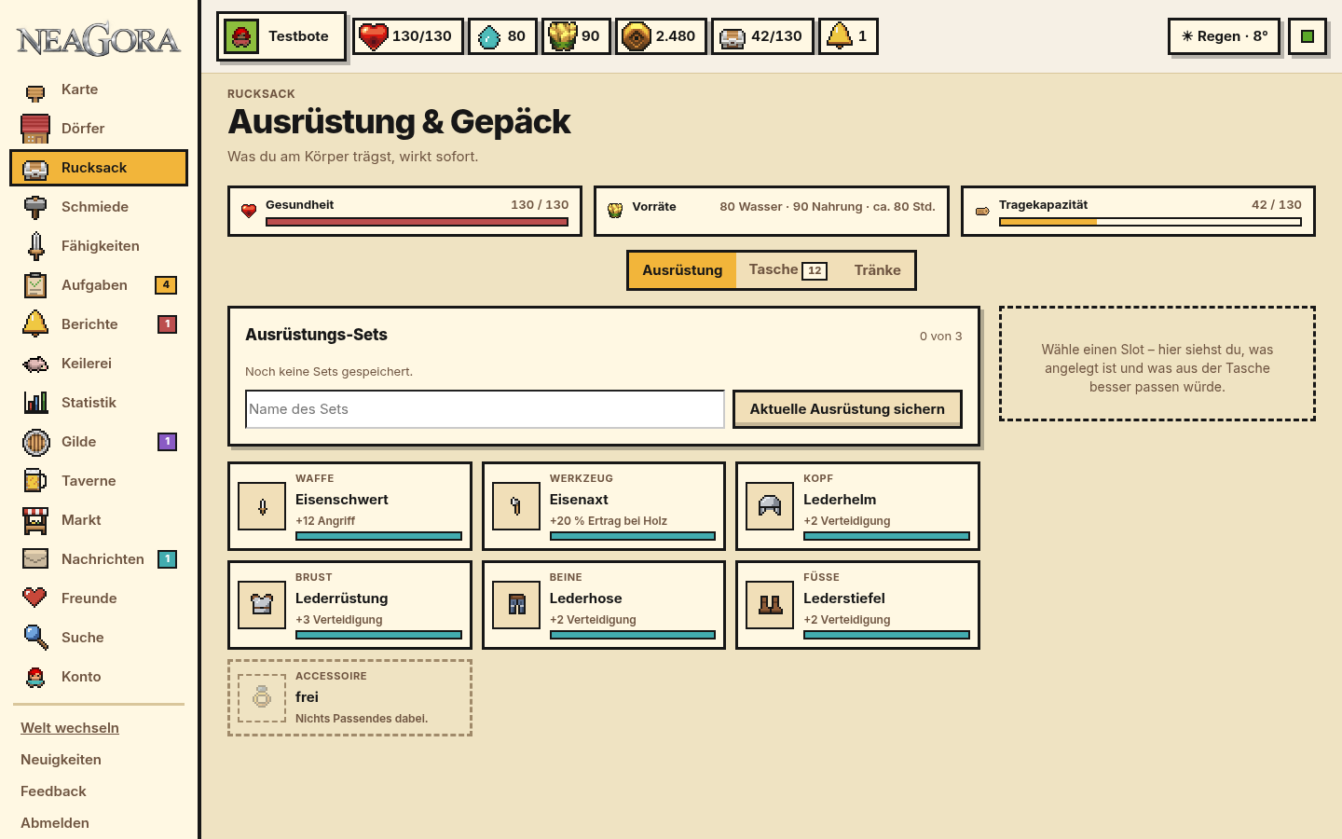
Task: Click the Freunde heart icon
Action: click(x=35, y=598)
